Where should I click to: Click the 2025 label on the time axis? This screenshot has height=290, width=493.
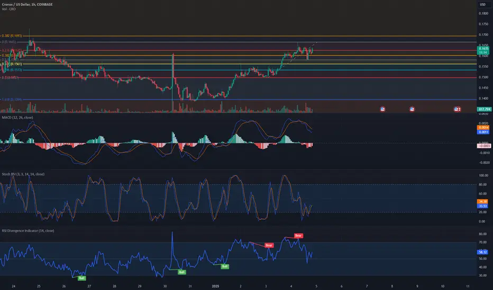(x=215, y=286)
